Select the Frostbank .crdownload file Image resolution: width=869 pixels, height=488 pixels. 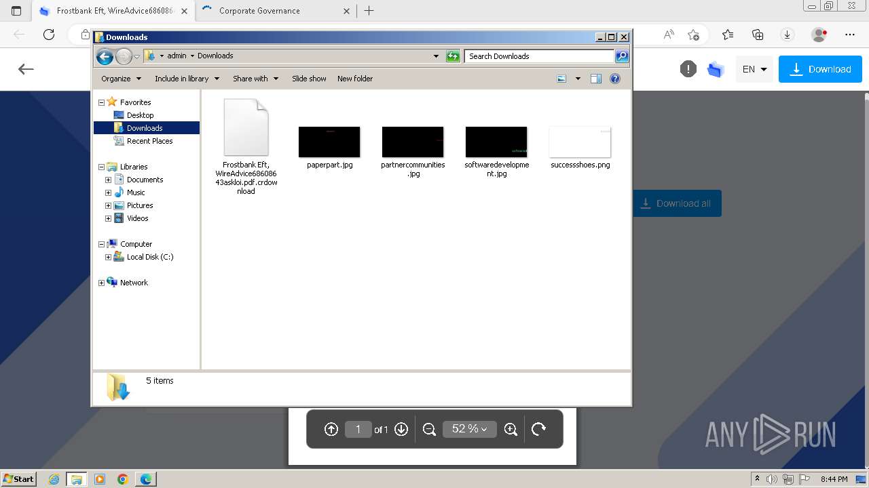(246, 146)
